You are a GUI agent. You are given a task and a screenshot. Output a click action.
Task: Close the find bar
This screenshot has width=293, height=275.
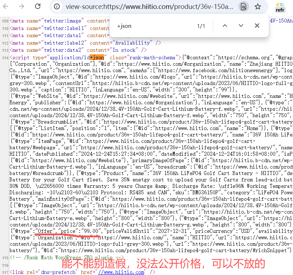coord(257,26)
